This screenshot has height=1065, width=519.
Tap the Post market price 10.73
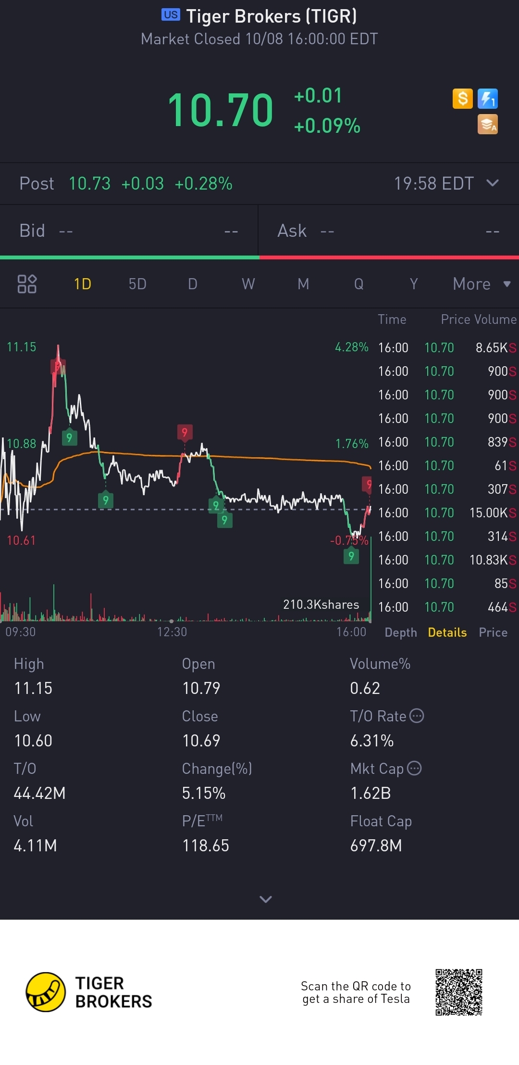coord(89,183)
